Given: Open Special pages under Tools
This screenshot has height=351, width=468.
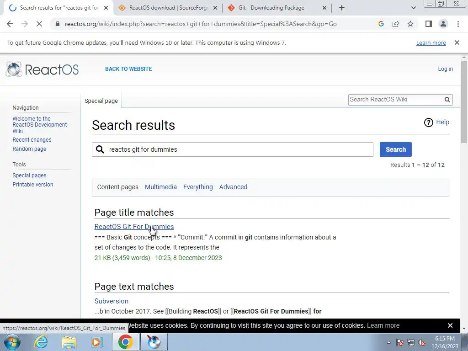Looking at the screenshot, I should click(29, 175).
